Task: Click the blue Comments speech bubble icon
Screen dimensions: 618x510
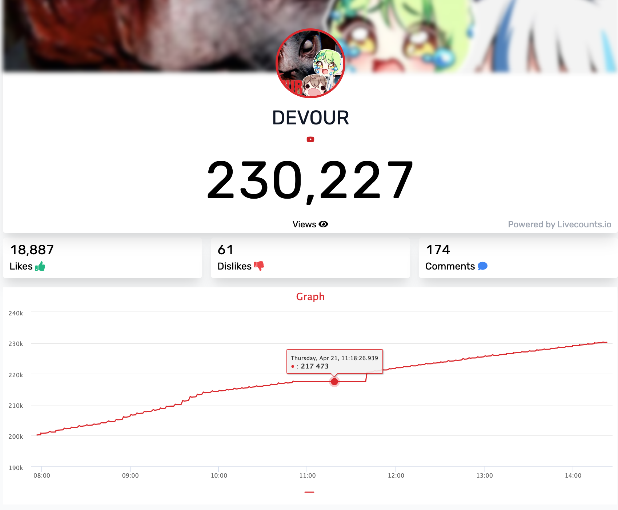Action: pyautogui.click(x=482, y=266)
